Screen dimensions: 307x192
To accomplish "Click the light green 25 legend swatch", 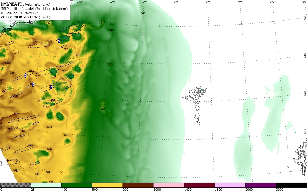I will tap(46, 185).
